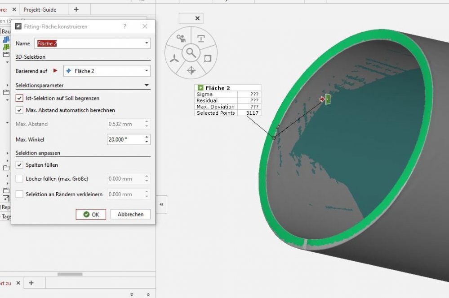Viewport: 449px width, 298px height.
Task: Open the Basierend auf Fläche 2 dropdown
Action: pyautogui.click(x=147, y=71)
